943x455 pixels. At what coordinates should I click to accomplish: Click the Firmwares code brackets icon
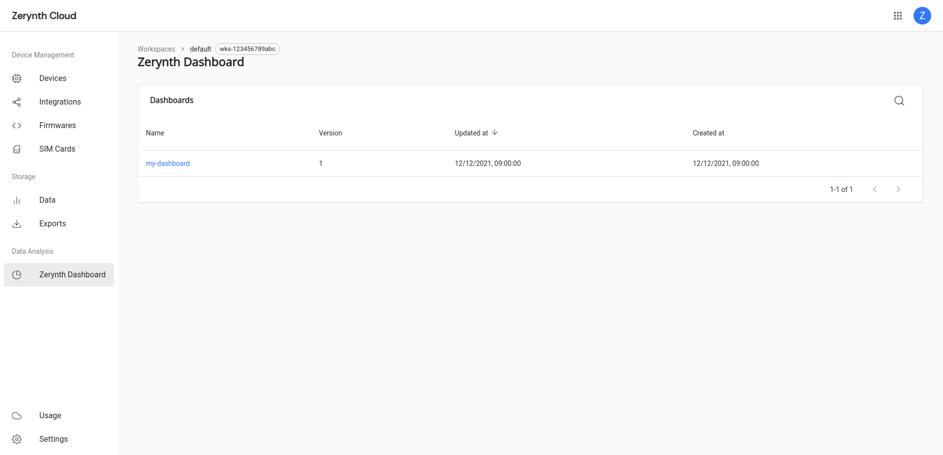(17, 126)
